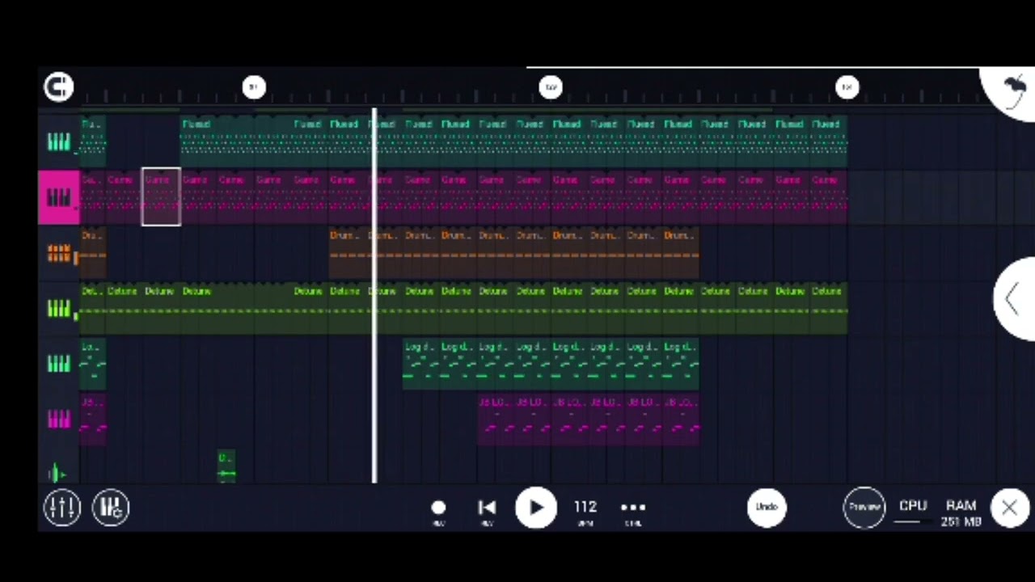Select the short JB clip at track start
This screenshot has width=1035, height=582.
[93, 420]
